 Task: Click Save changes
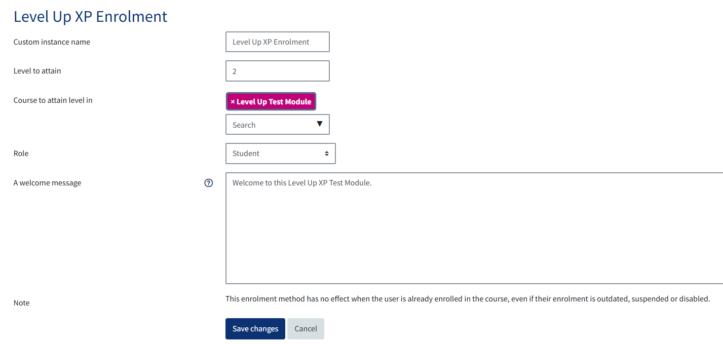tap(255, 329)
